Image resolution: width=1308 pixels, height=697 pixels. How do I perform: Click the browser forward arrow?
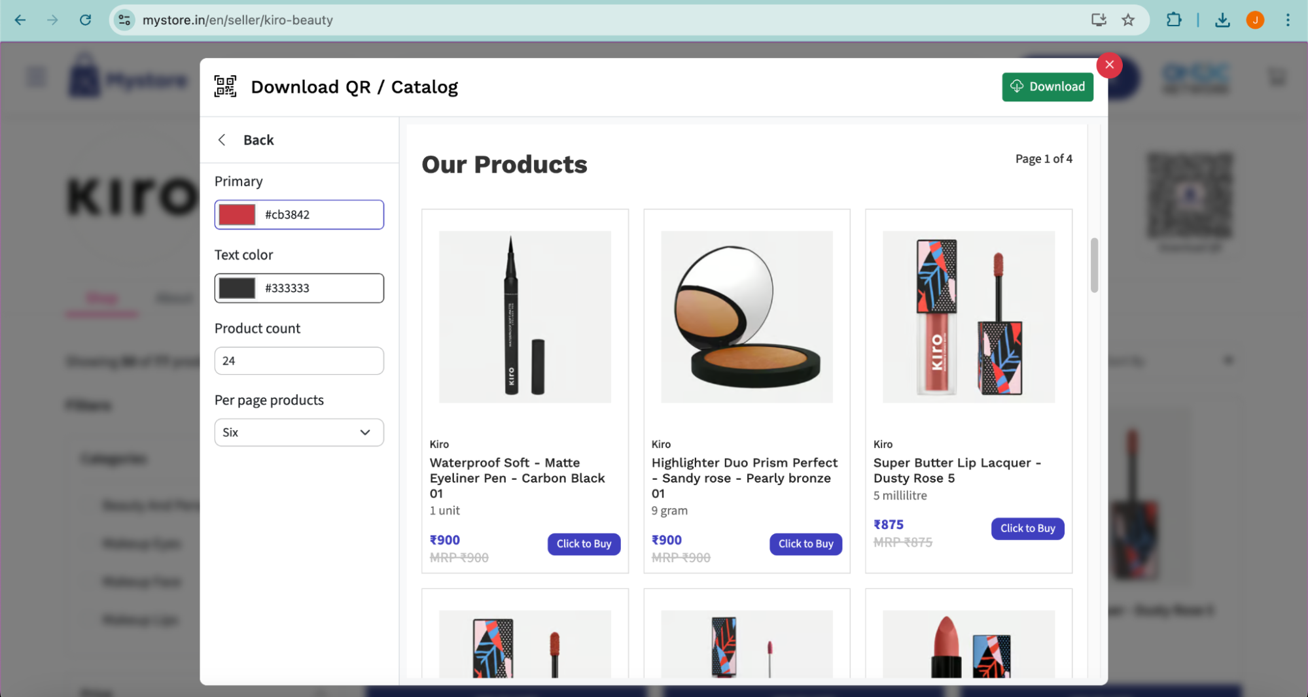tap(52, 20)
